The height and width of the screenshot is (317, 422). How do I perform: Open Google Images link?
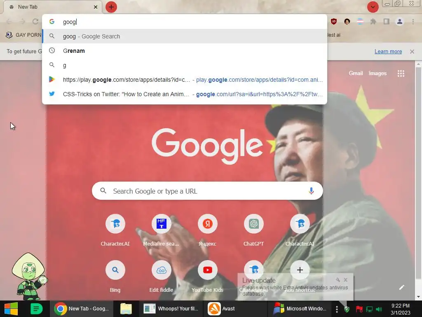tap(377, 73)
